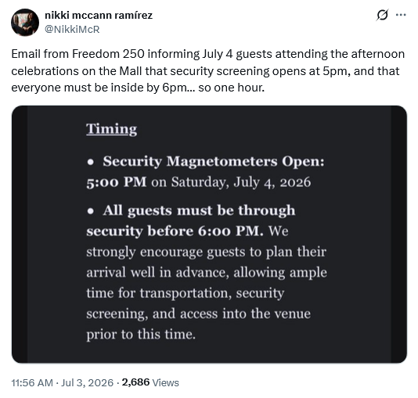This screenshot has width=418, height=398.
Task: Click Freedom 250 in the tweet text
Action: click(108, 54)
